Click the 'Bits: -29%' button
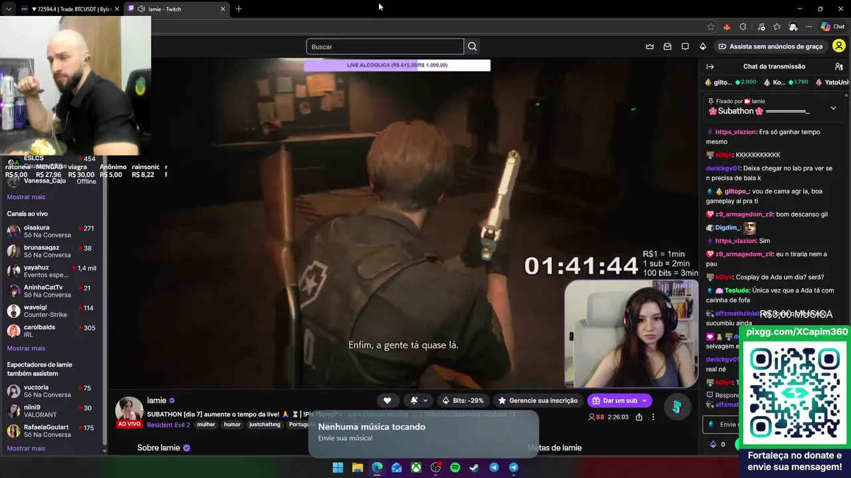This screenshot has height=478, width=851. pyautogui.click(x=463, y=400)
